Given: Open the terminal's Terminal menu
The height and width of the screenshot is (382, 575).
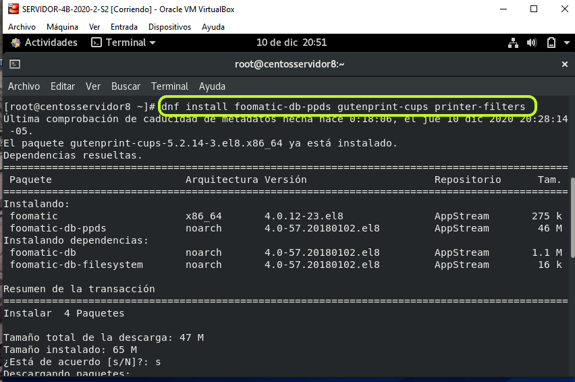Looking at the screenshot, I should 169,86.
